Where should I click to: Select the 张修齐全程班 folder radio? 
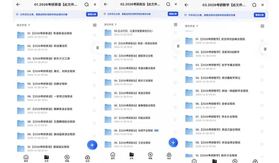click(x=175, y=132)
